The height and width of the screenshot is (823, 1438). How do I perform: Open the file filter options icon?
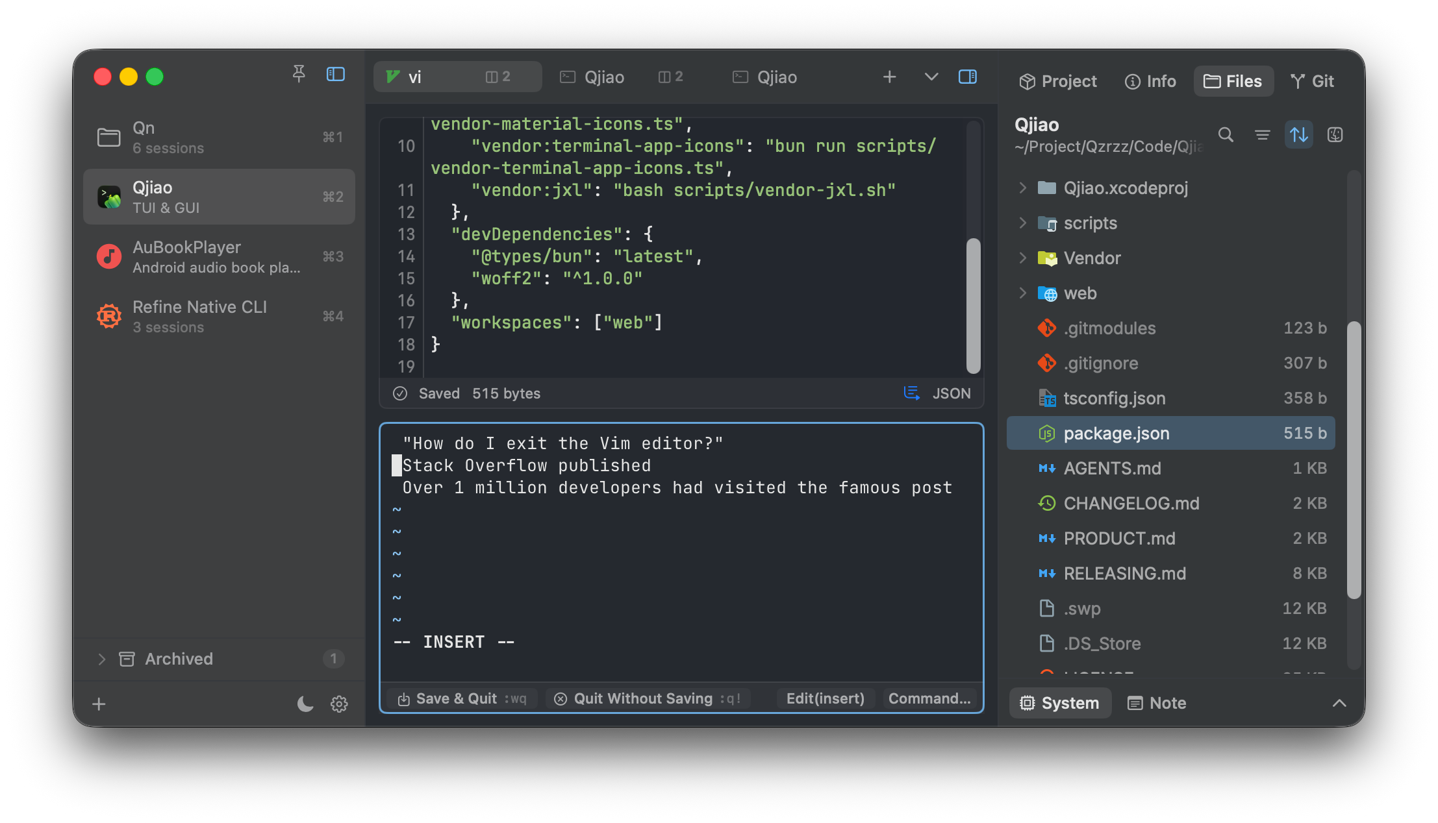pyautogui.click(x=1262, y=134)
